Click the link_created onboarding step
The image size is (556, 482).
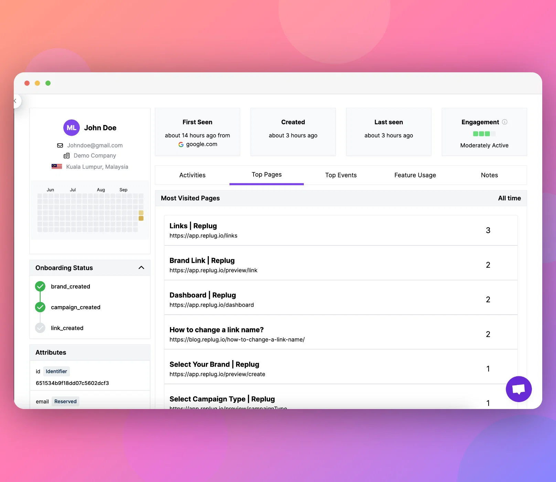pyautogui.click(x=67, y=328)
